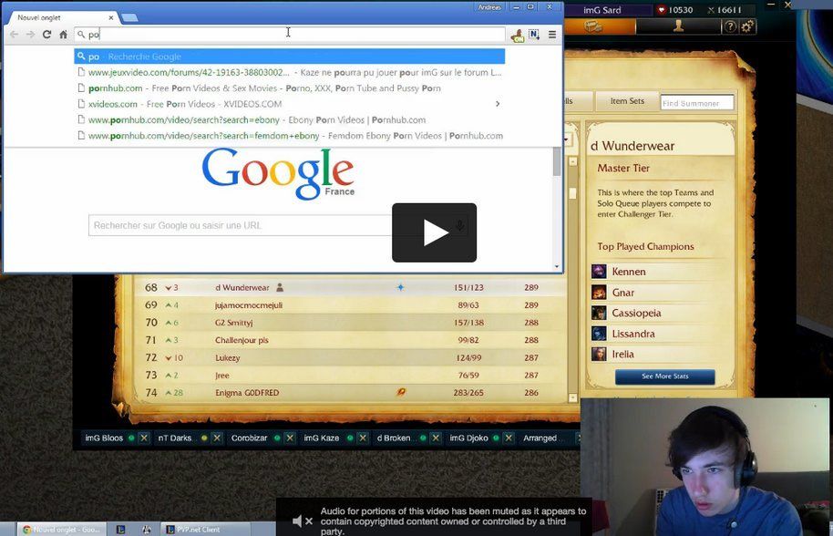Viewport: 833px width, 536px height.
Task: Play the video with the center play button
Action: [x=434, y=232]
